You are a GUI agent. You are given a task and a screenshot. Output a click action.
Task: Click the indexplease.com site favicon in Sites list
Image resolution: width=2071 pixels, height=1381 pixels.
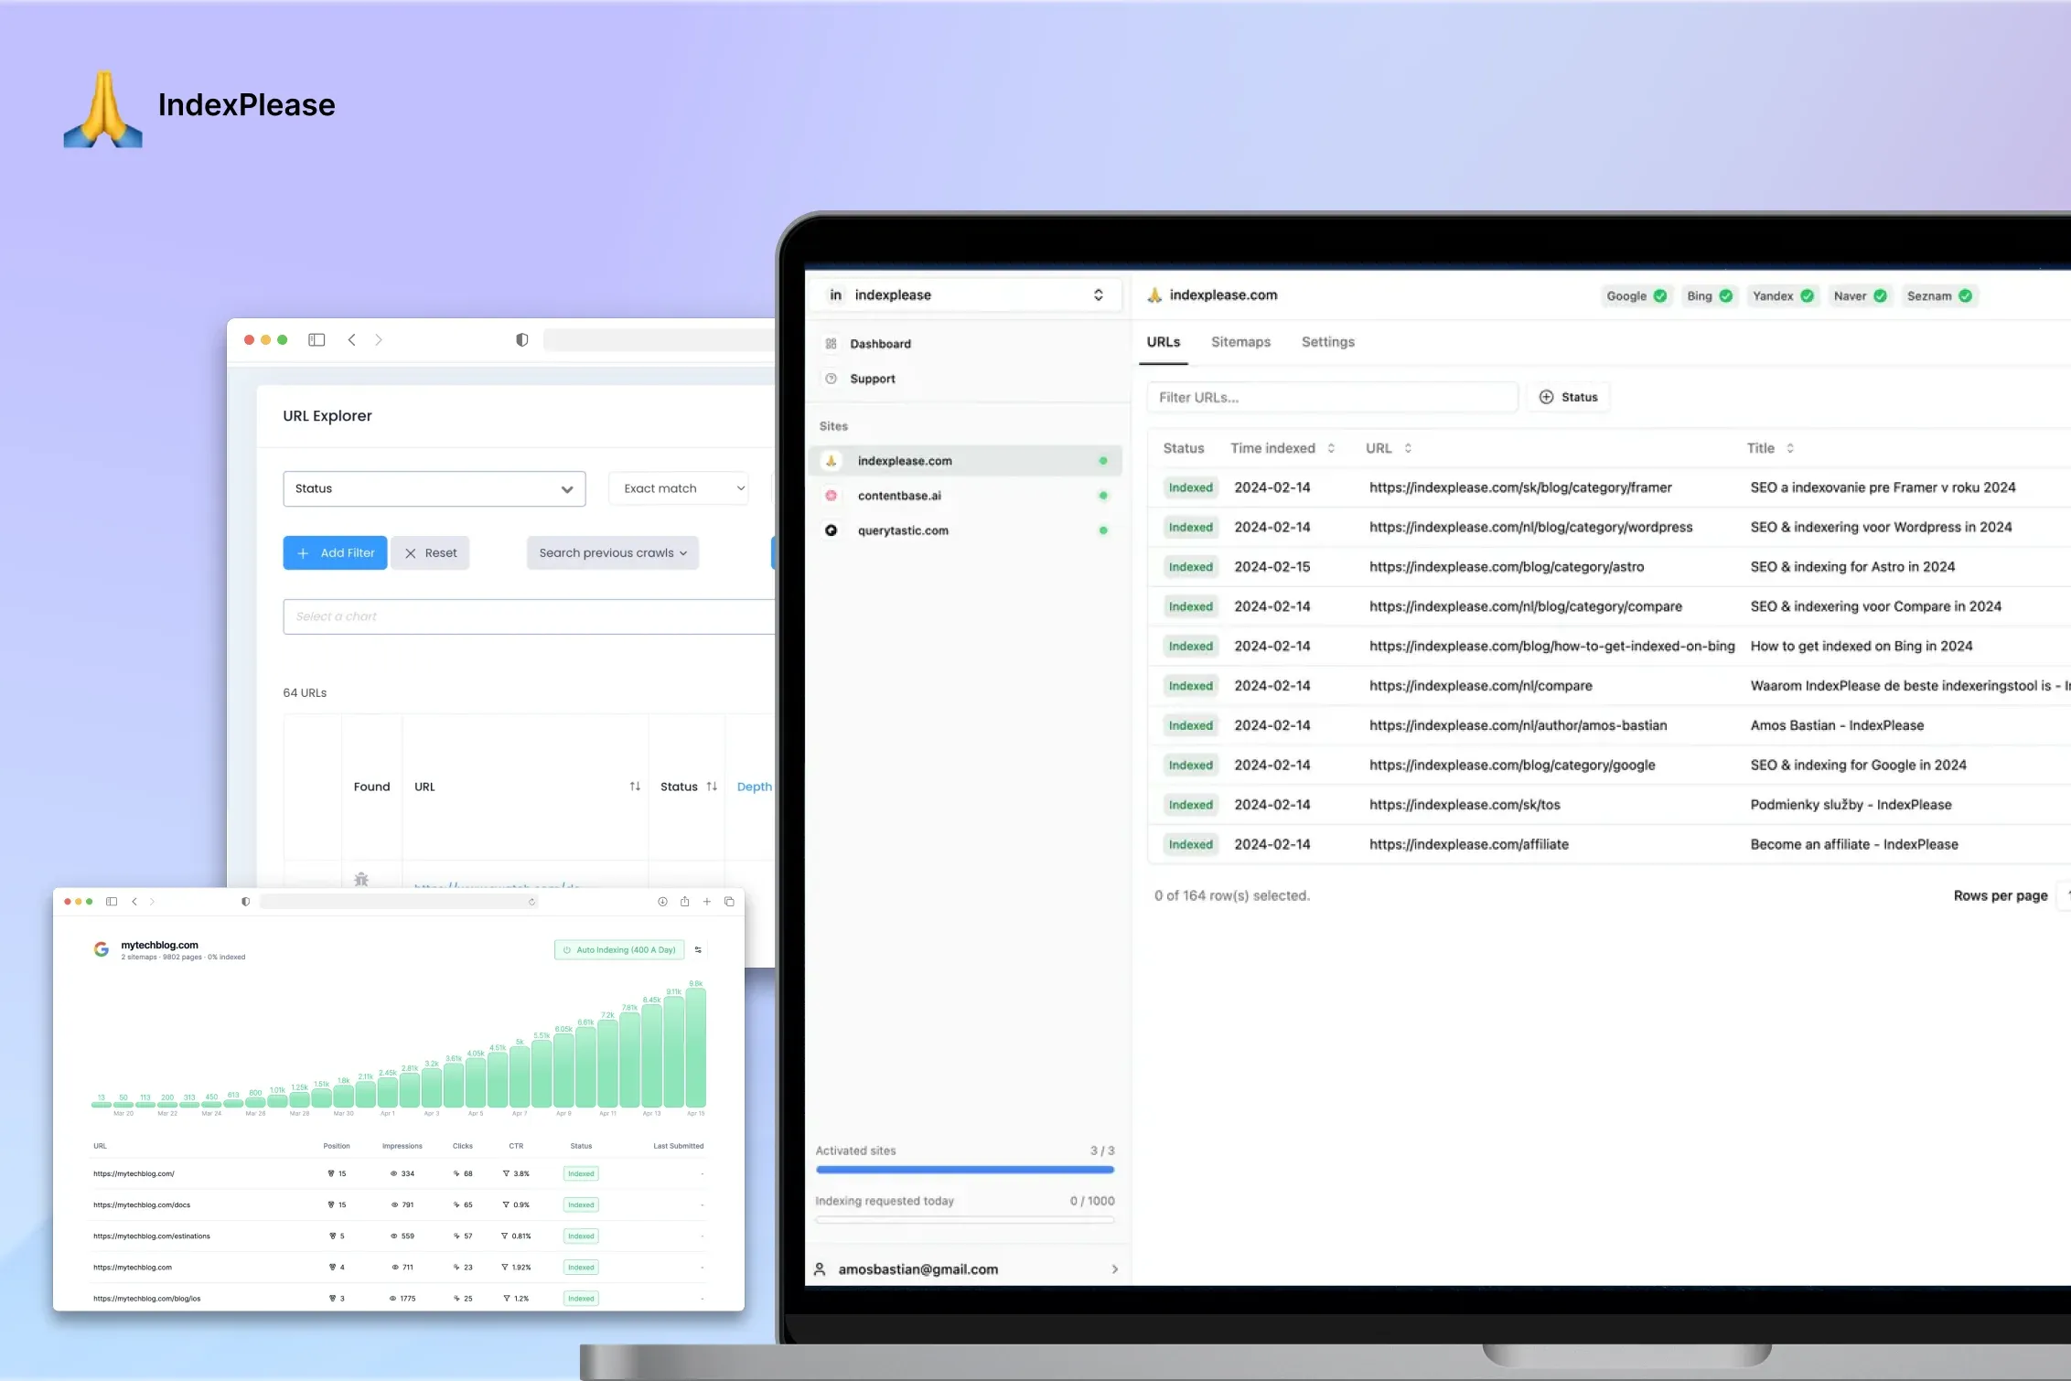(x=832, y=461)
